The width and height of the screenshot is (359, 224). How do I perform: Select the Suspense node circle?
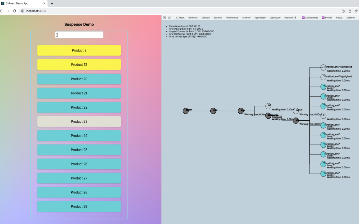[x=268, y=116]
